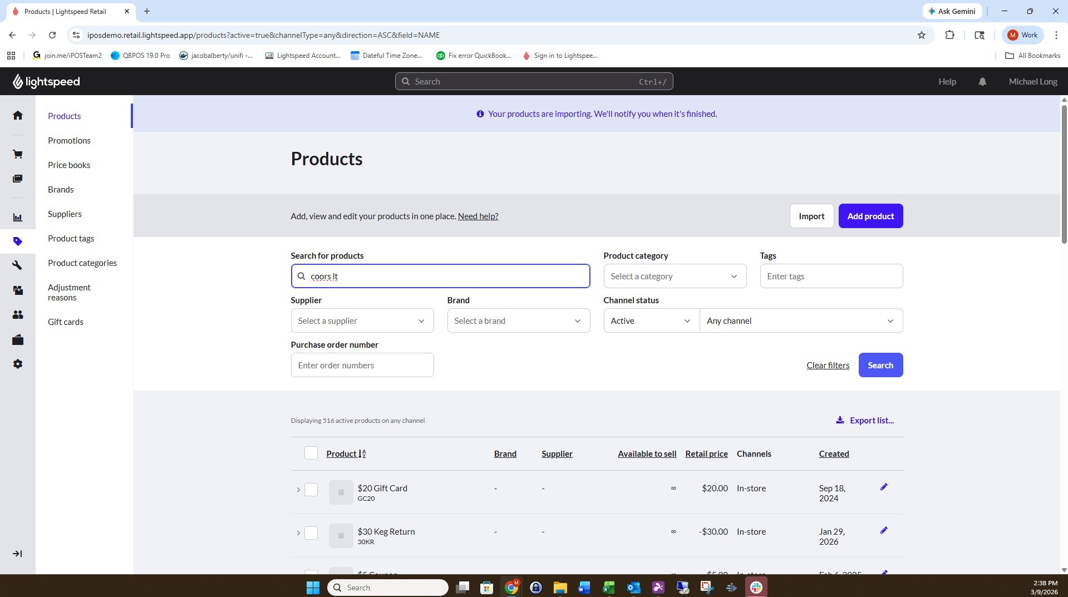Image resolution: width=1068 pixels, height=597 pixels.
Task: Open the Sales ledger icon in sidebar
Action: (18, 179)
